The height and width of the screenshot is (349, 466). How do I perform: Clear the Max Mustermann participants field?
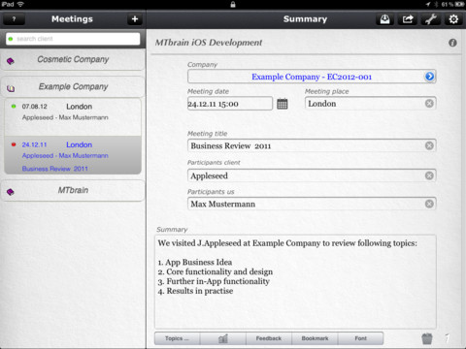[429, 204]
